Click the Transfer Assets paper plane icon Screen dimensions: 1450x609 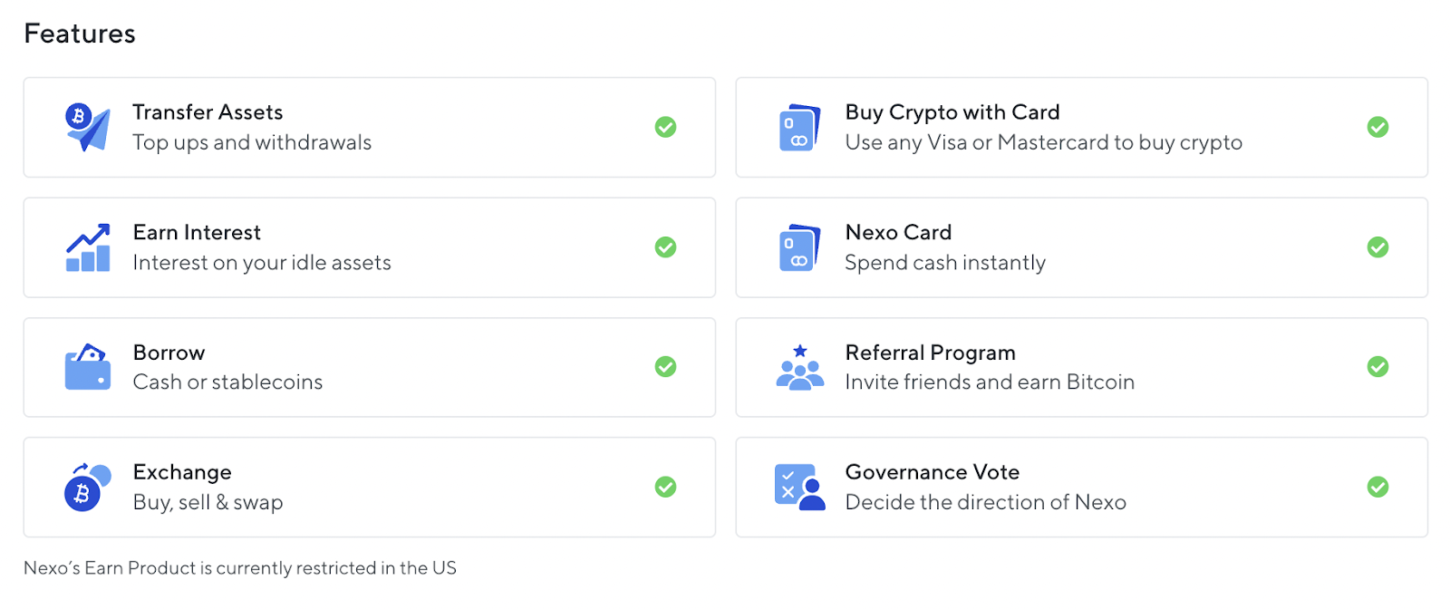tap(88, 128)
